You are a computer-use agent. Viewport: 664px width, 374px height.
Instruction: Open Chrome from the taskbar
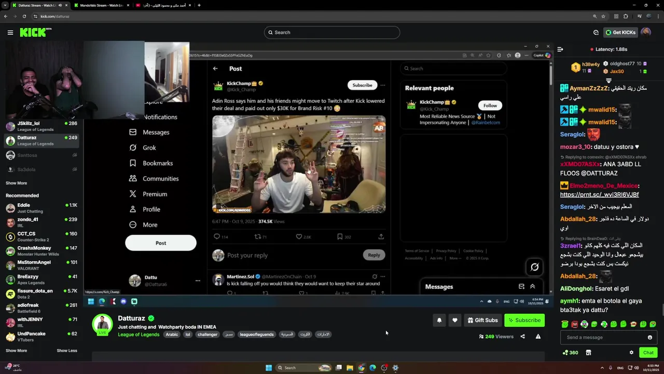[362, 368]
